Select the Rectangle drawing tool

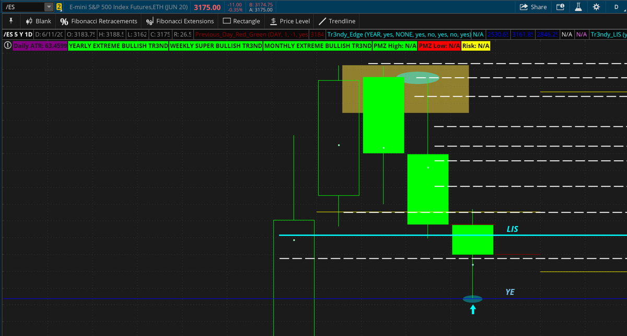point(241,21)
